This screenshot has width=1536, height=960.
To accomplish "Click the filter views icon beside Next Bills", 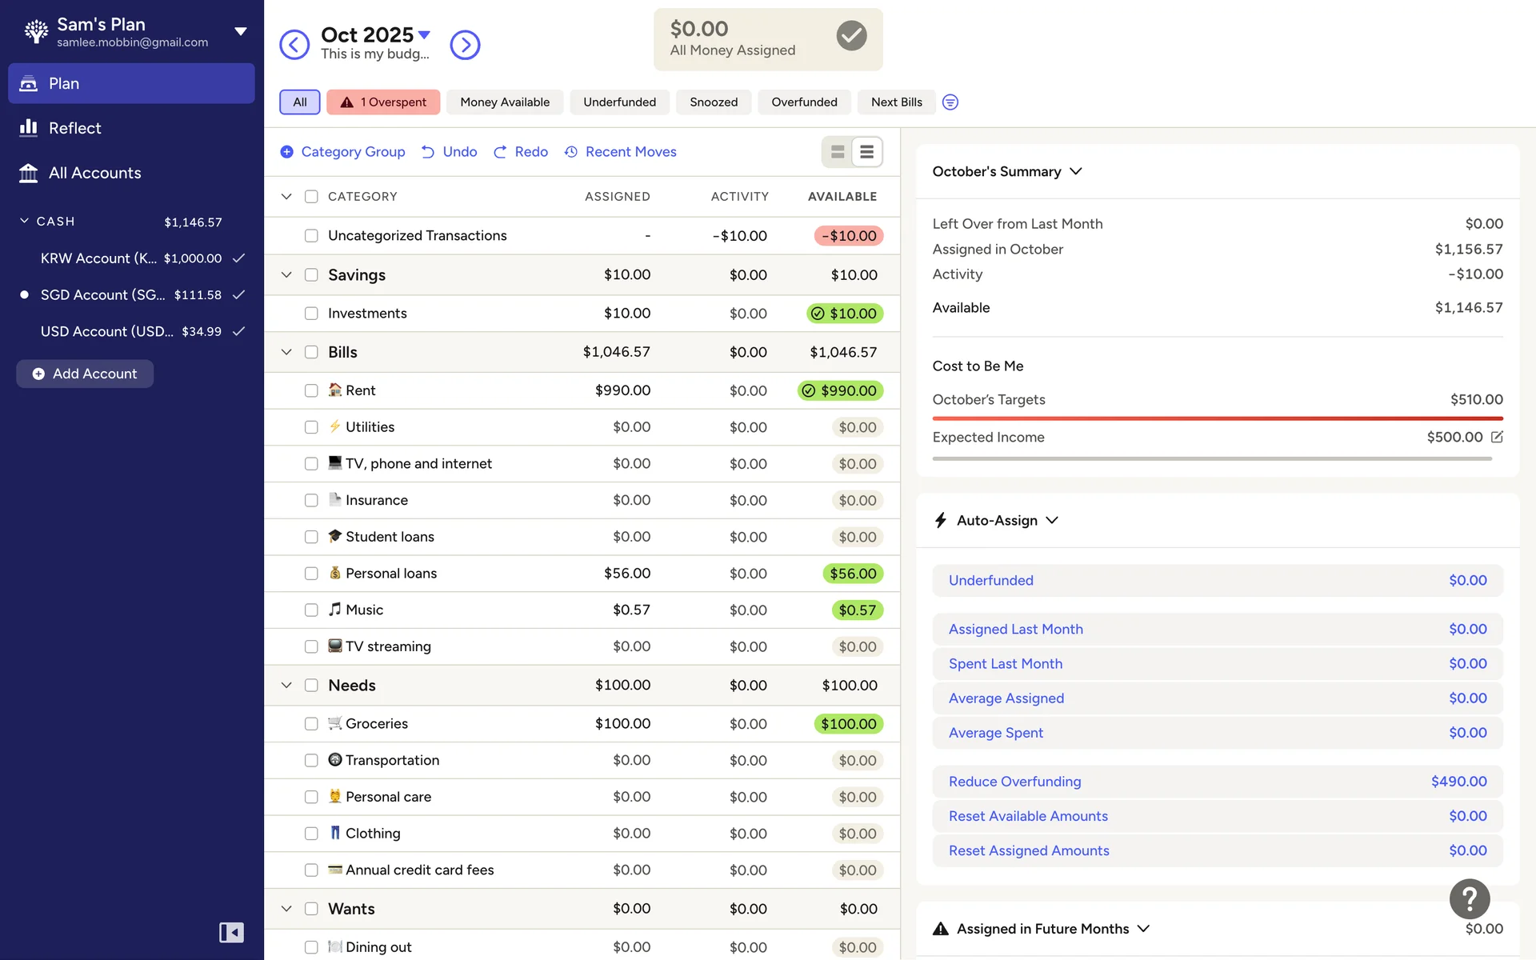I will click(950, 102).
